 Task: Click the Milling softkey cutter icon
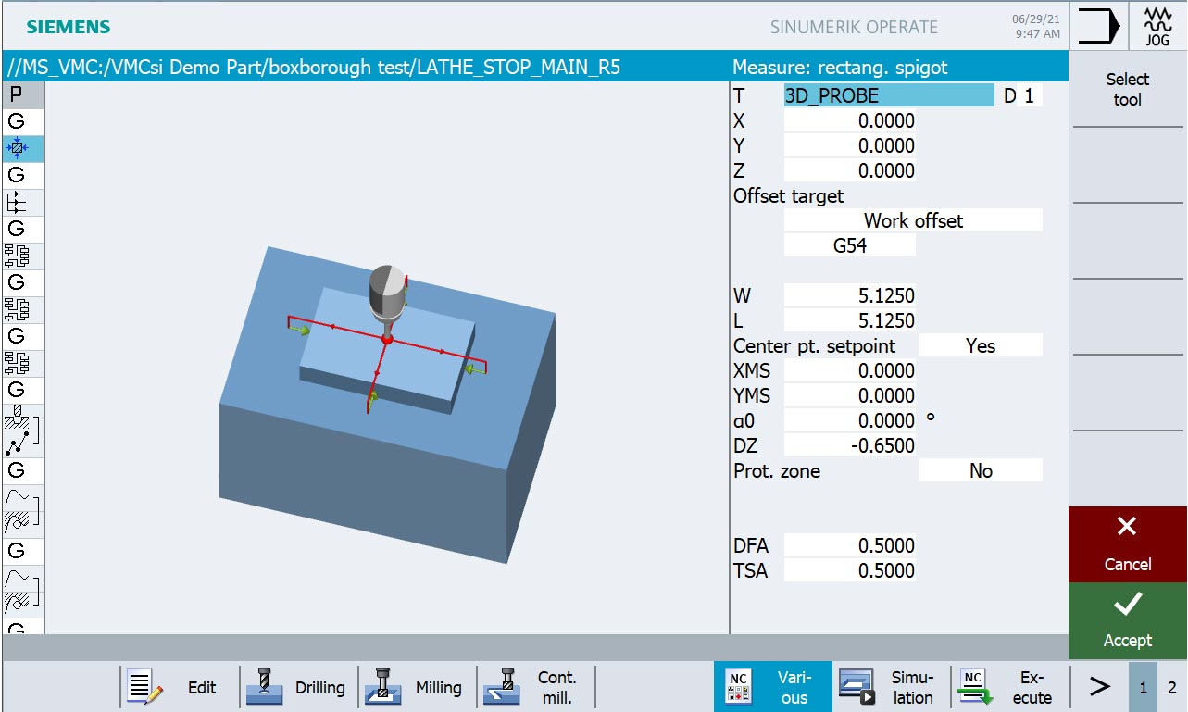pos(382,687)
